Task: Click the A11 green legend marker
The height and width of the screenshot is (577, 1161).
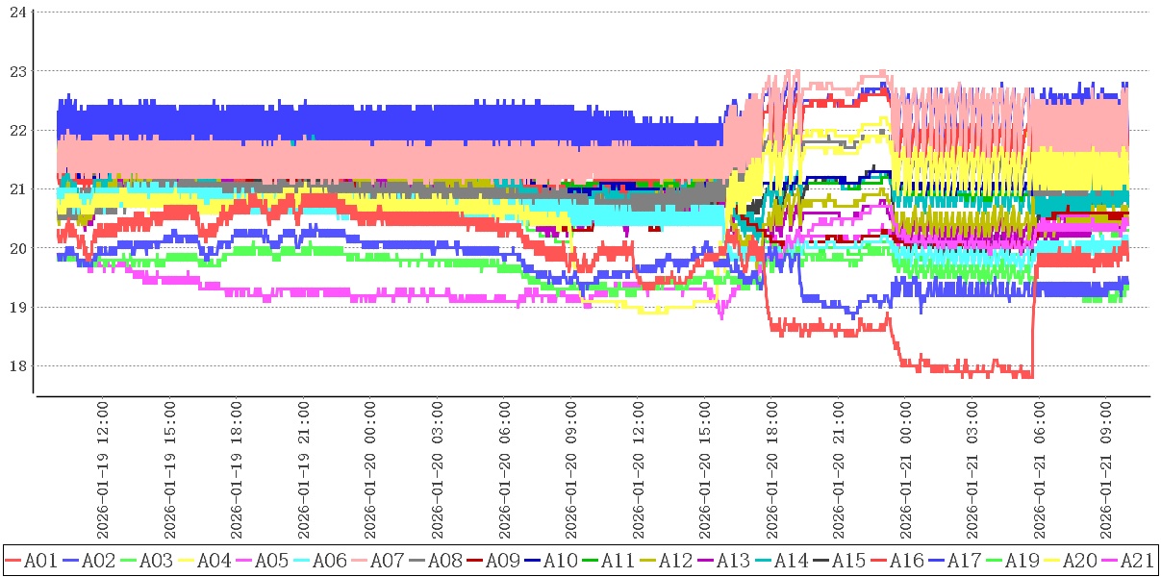Action: coord(590,560)
